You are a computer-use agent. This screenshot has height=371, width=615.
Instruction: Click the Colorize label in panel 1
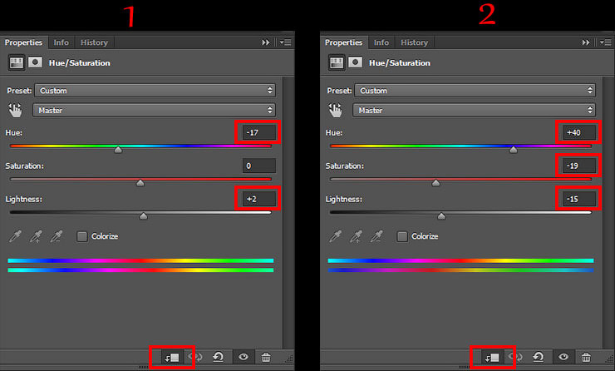tap(105, 236)
